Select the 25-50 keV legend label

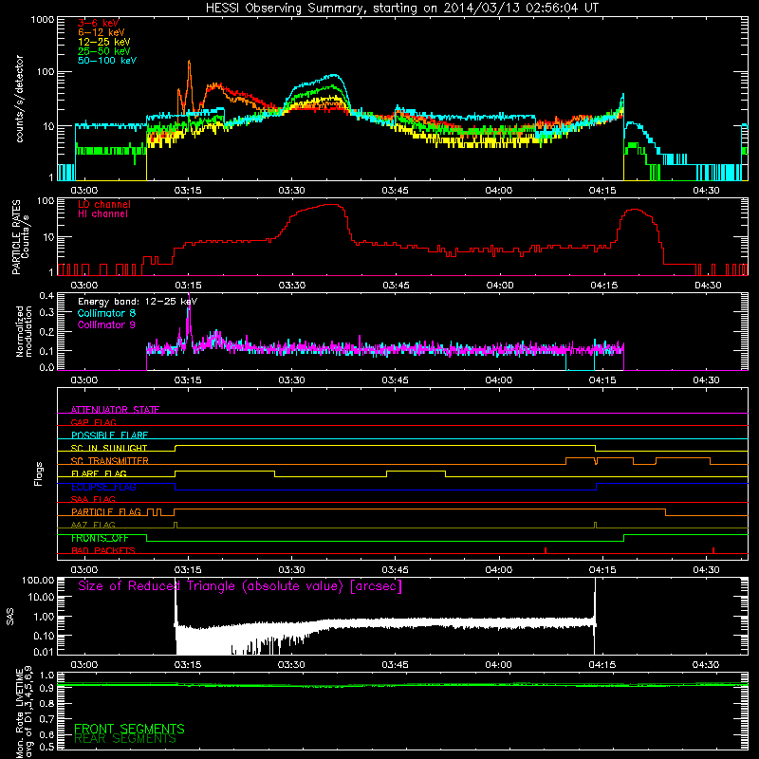click(104, 51)
